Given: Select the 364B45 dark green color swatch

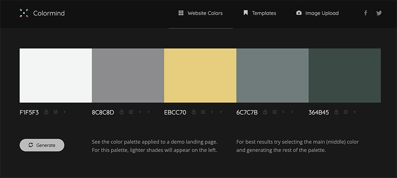Looking at the screenshot, I should click(345, 75).
